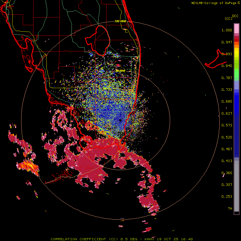
Task: Click the 0.5 DEG elevation text
Action: [x=129, y=239]
